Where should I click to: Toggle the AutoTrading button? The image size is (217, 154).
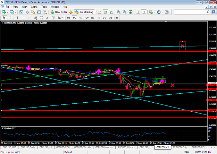(x=84, y=12)
